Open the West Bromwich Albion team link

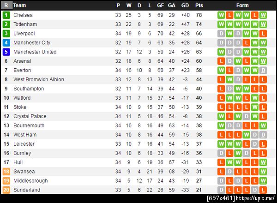[x=39, y=79]
